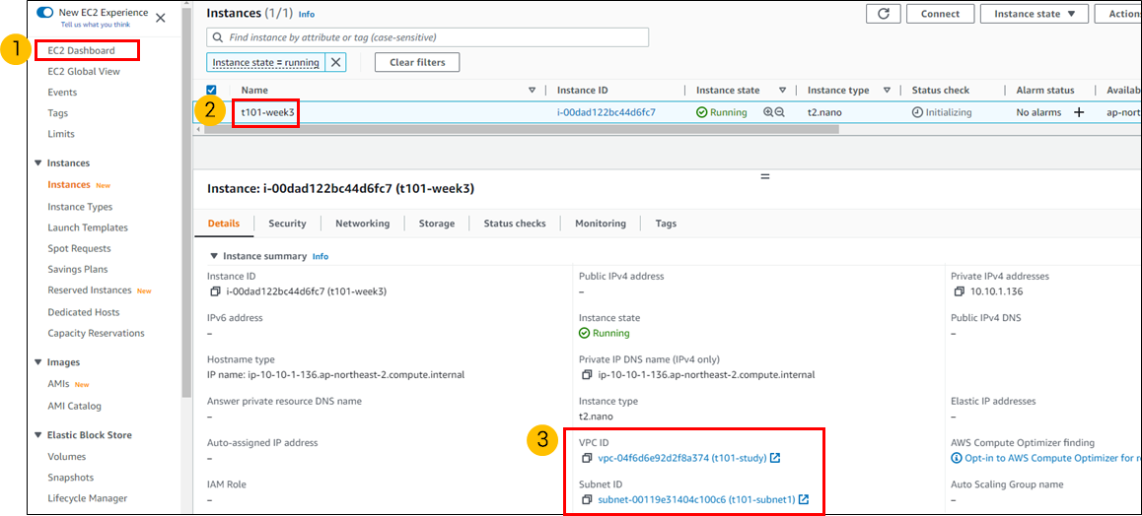Add an alarm with the plus icon
Image resolution: width=1142 pixels, height=516 pixels.
pos(1079,112)
